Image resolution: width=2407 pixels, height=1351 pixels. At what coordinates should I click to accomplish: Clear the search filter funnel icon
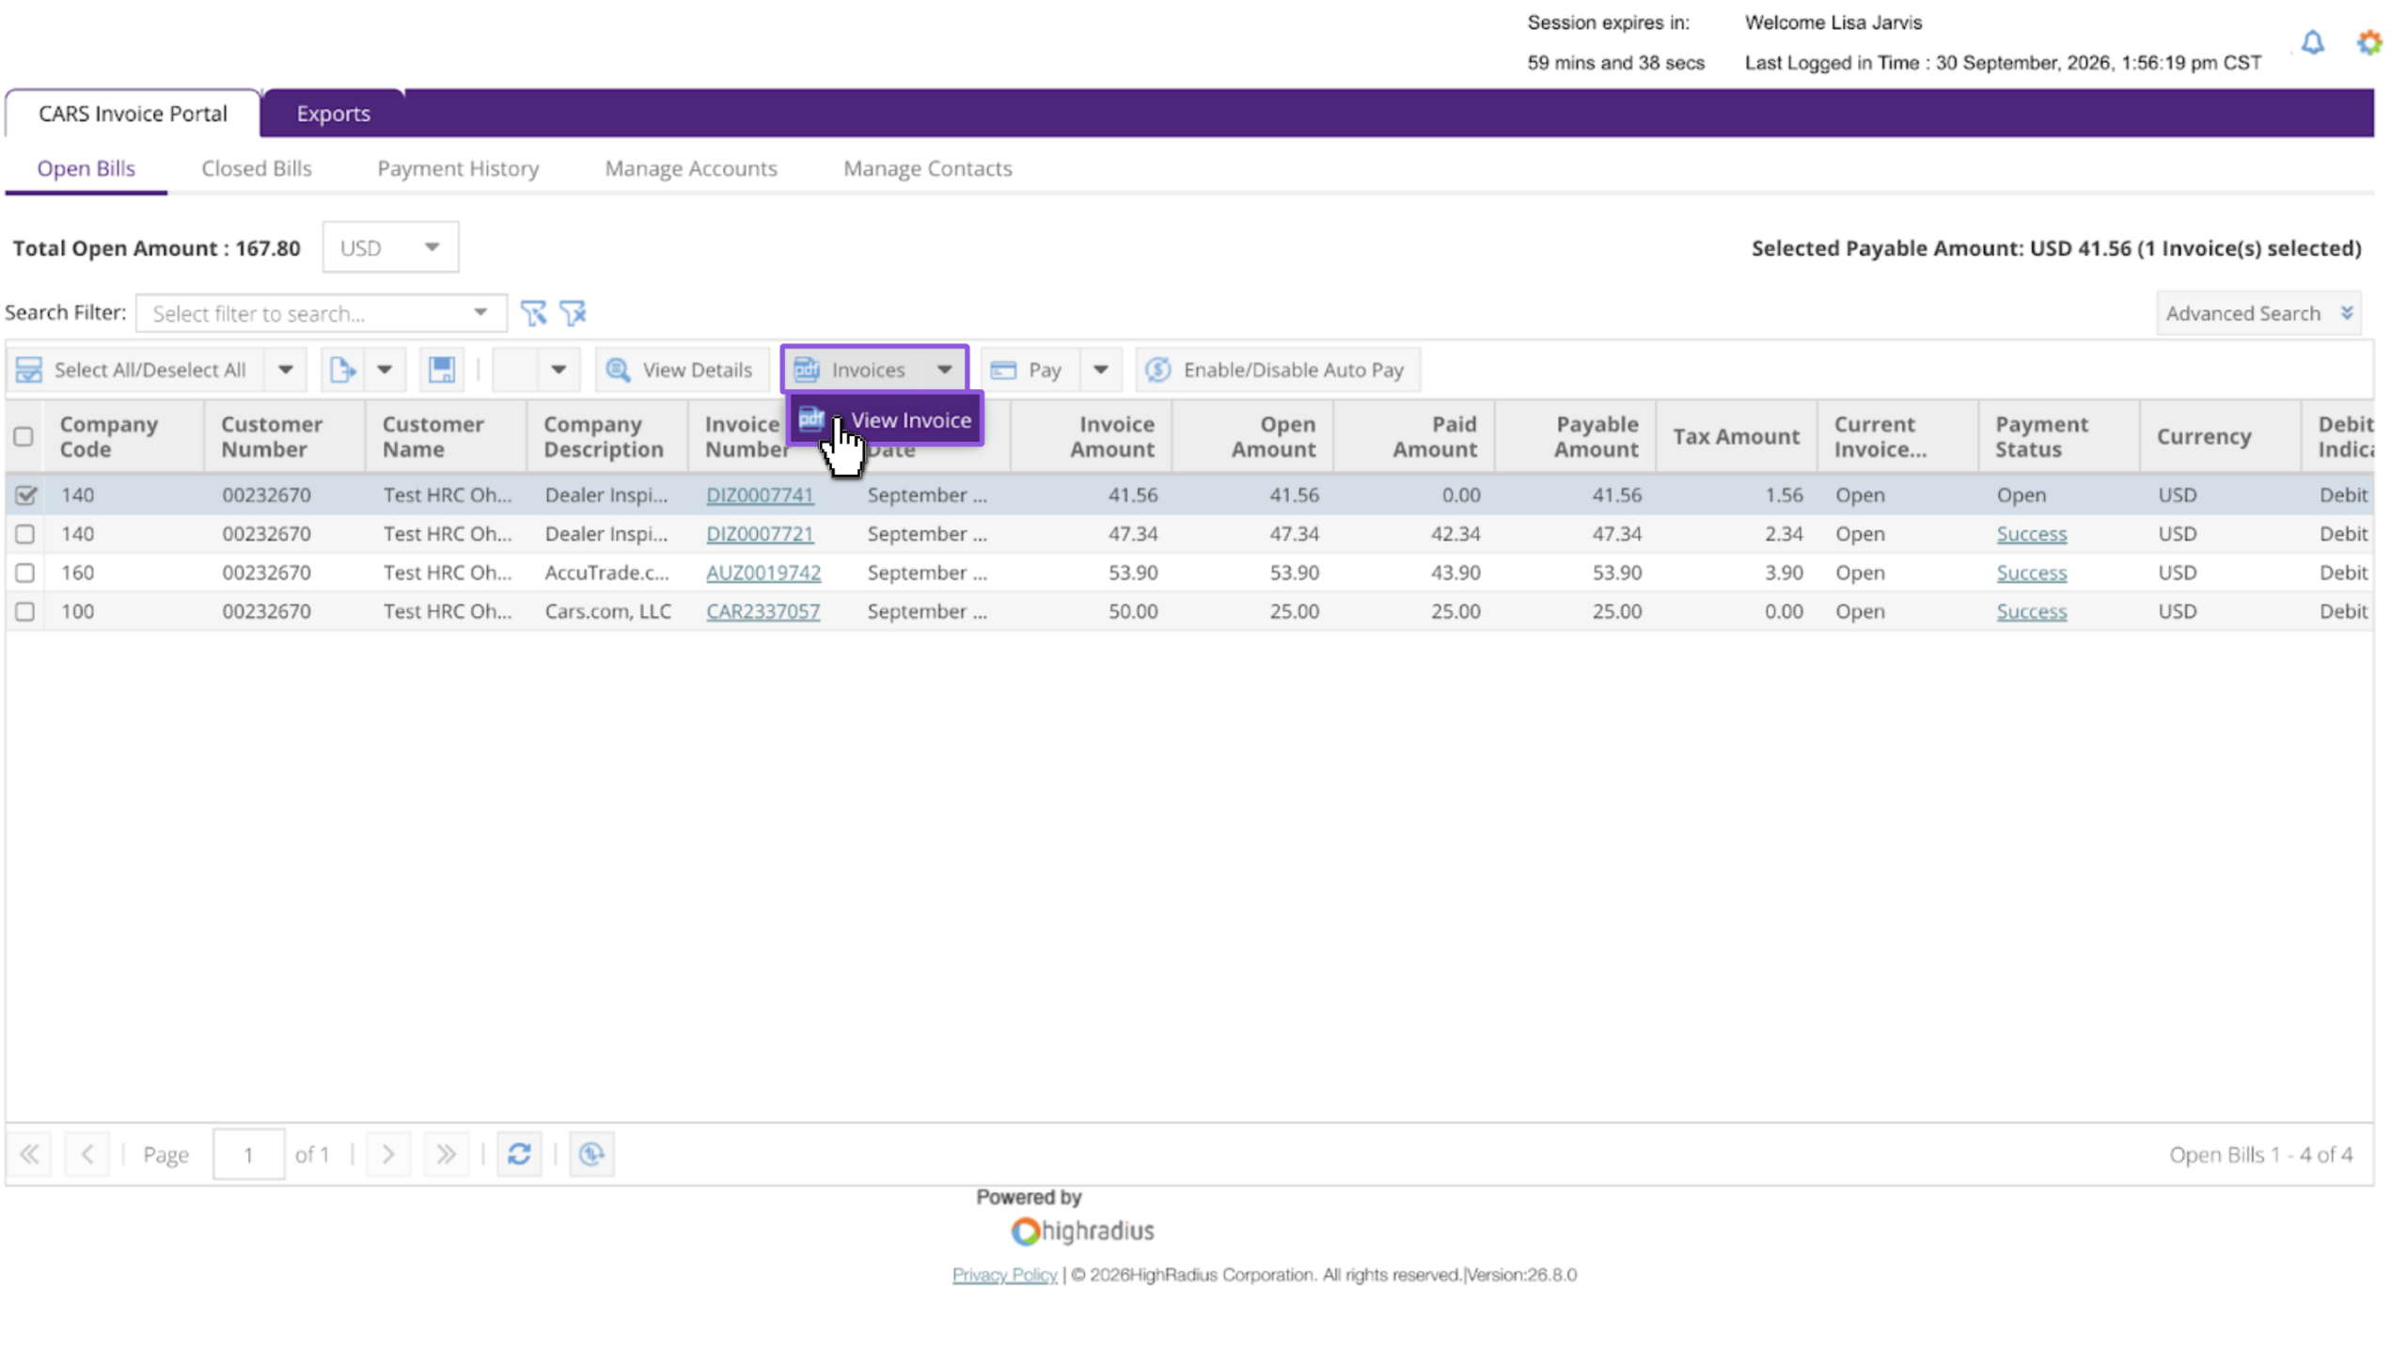pos(573,313)
